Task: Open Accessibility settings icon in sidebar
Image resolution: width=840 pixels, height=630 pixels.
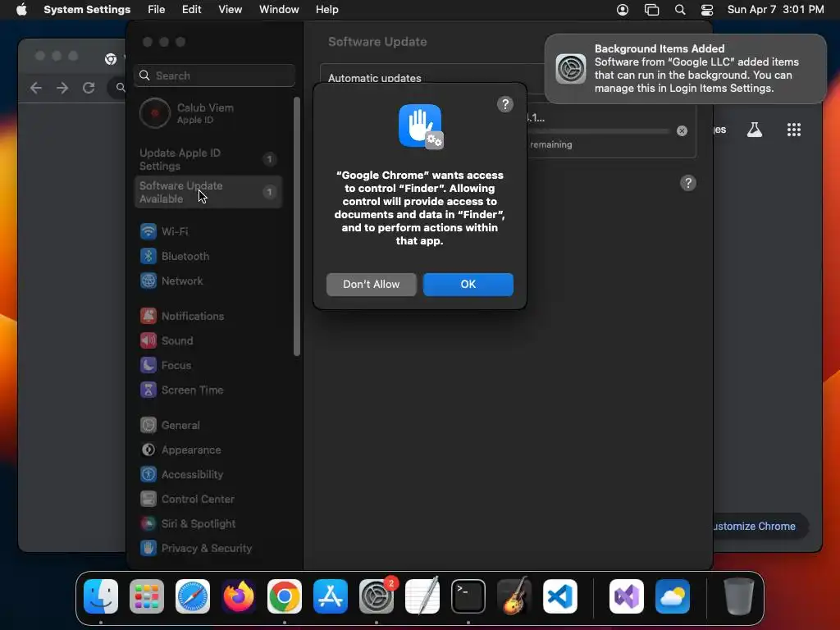Action: coord(148,475)
